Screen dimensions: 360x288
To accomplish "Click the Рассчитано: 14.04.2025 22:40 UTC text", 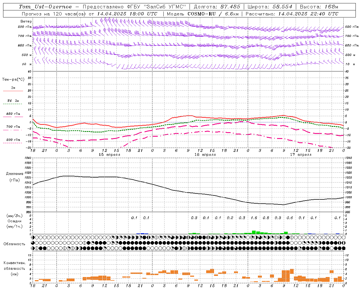I will 292,14.
